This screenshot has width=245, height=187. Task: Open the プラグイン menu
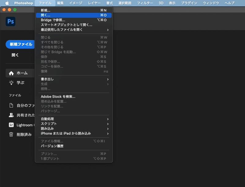point(189,3)
